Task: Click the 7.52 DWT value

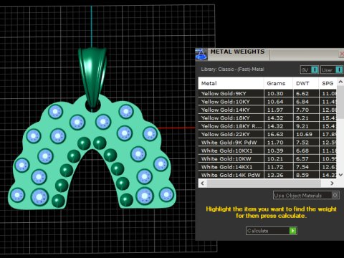Action: tap(302, 143)
